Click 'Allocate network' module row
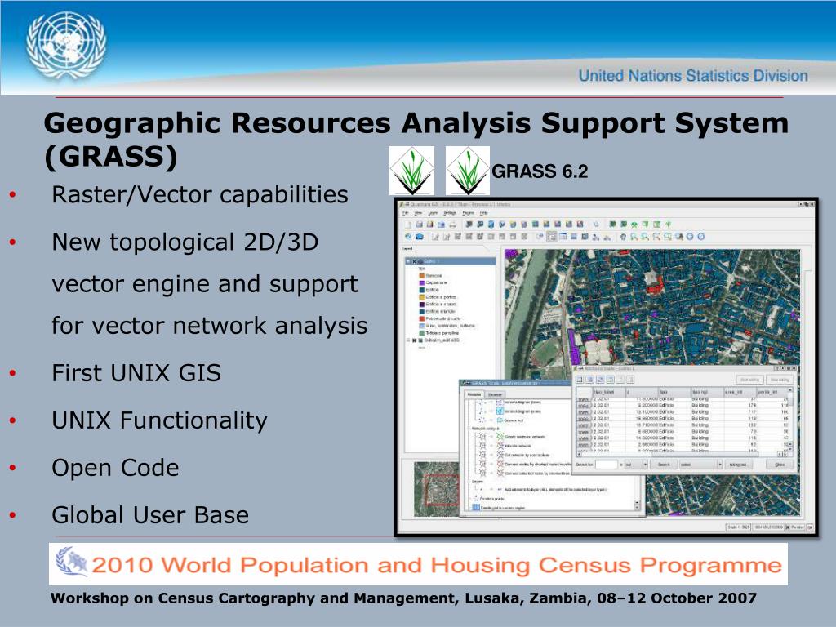 [505, 446]
